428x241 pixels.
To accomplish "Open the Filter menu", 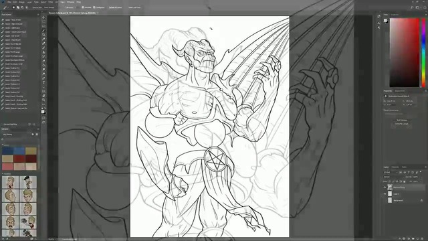I will pyautogui.click(x=51, y=2).
